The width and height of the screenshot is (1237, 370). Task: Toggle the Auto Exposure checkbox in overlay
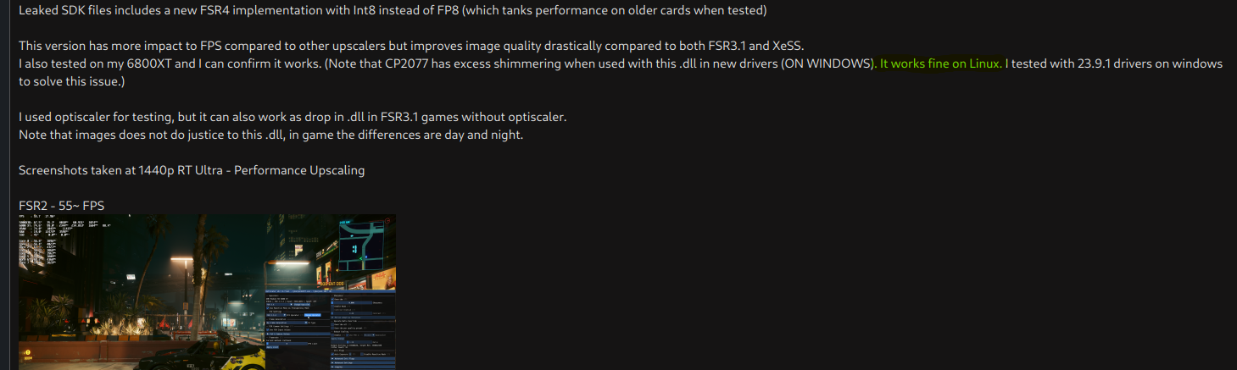(332, 354)
